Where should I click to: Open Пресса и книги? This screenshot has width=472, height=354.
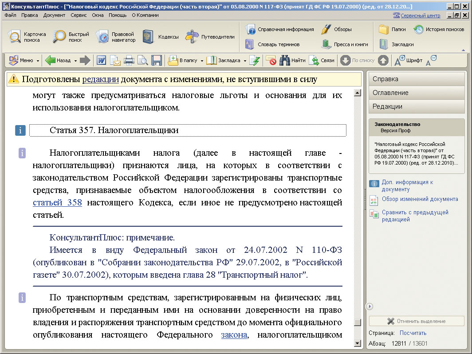pyautogui.click(x=345, y=44)
